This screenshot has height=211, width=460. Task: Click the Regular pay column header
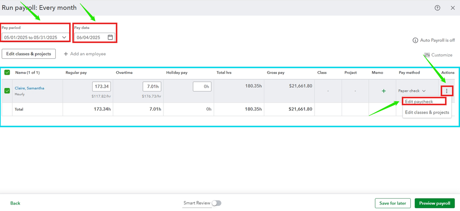click(76, 72)
